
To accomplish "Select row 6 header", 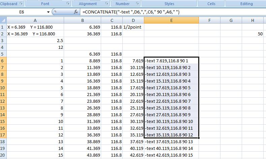I will 3,61.
